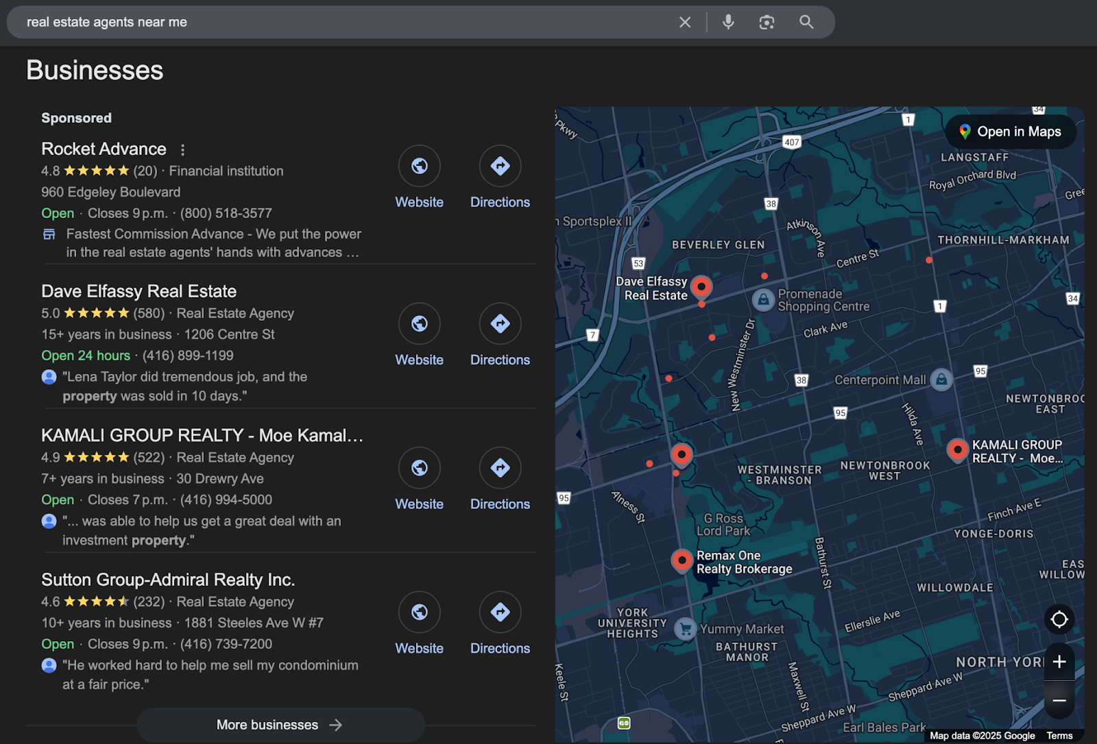Image resolution: width=1097 pixels, height=744 pixels.
Task: Click the 'help me sell my condominium' review
Action: pos(210,675)
